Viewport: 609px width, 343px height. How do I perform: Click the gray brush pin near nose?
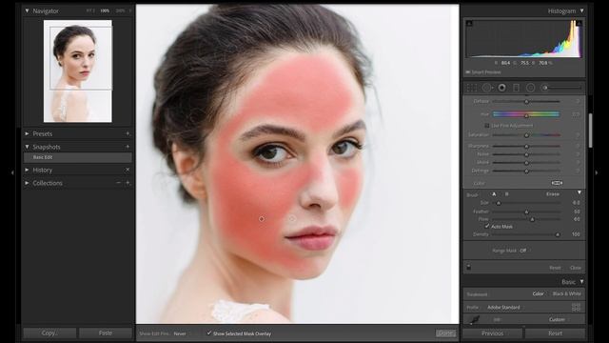[x=292, y=219]
